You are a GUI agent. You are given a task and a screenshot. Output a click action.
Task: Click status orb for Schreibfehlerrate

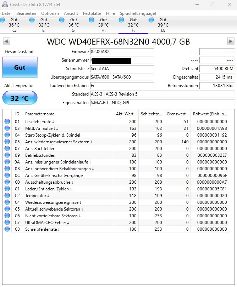click(7, 229)
